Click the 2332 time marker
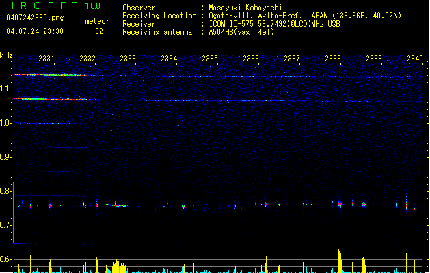The image size is (430, 273). click(88, 59)
